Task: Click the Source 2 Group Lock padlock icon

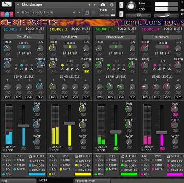Action: pos(50,149)
